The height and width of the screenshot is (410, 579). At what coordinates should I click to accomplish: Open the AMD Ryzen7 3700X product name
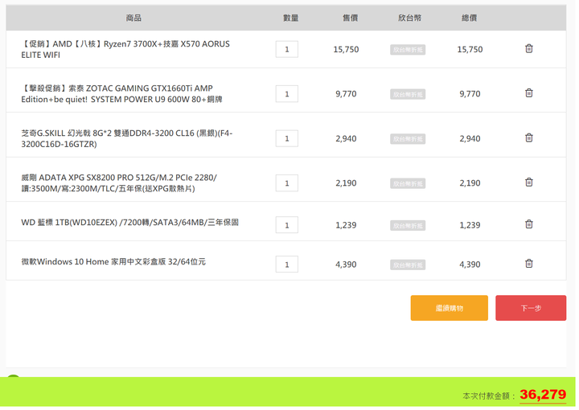(125, 50)
